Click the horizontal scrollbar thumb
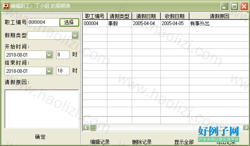This screenshot has height=146, width=250. [93, 127]
